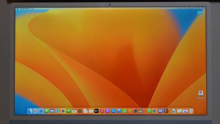Open WhatsApp from the Dock
Viewport: 220px width, 124px height.
149,111
